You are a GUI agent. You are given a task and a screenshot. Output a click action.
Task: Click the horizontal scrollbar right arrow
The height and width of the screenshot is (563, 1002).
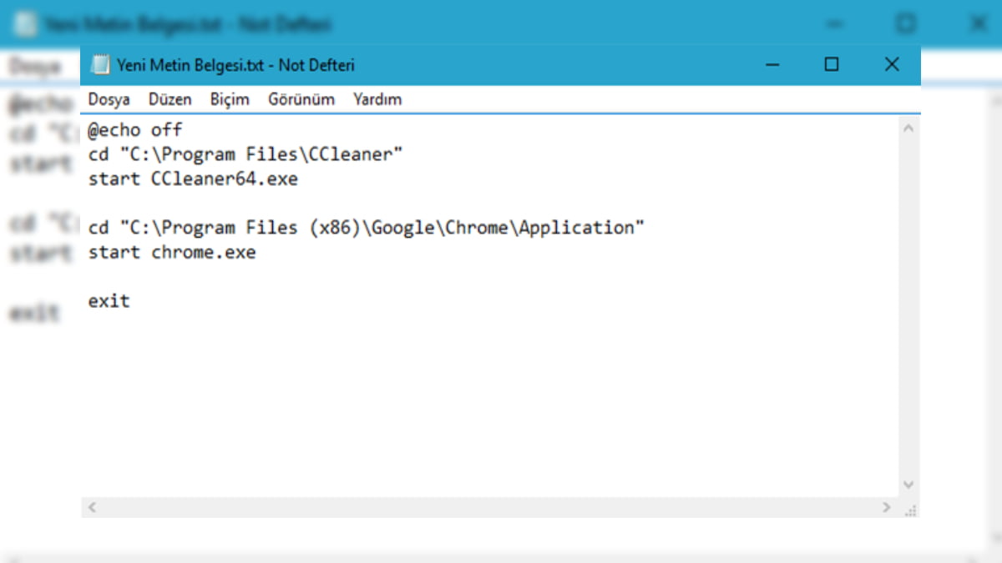(x=887, y=507)
